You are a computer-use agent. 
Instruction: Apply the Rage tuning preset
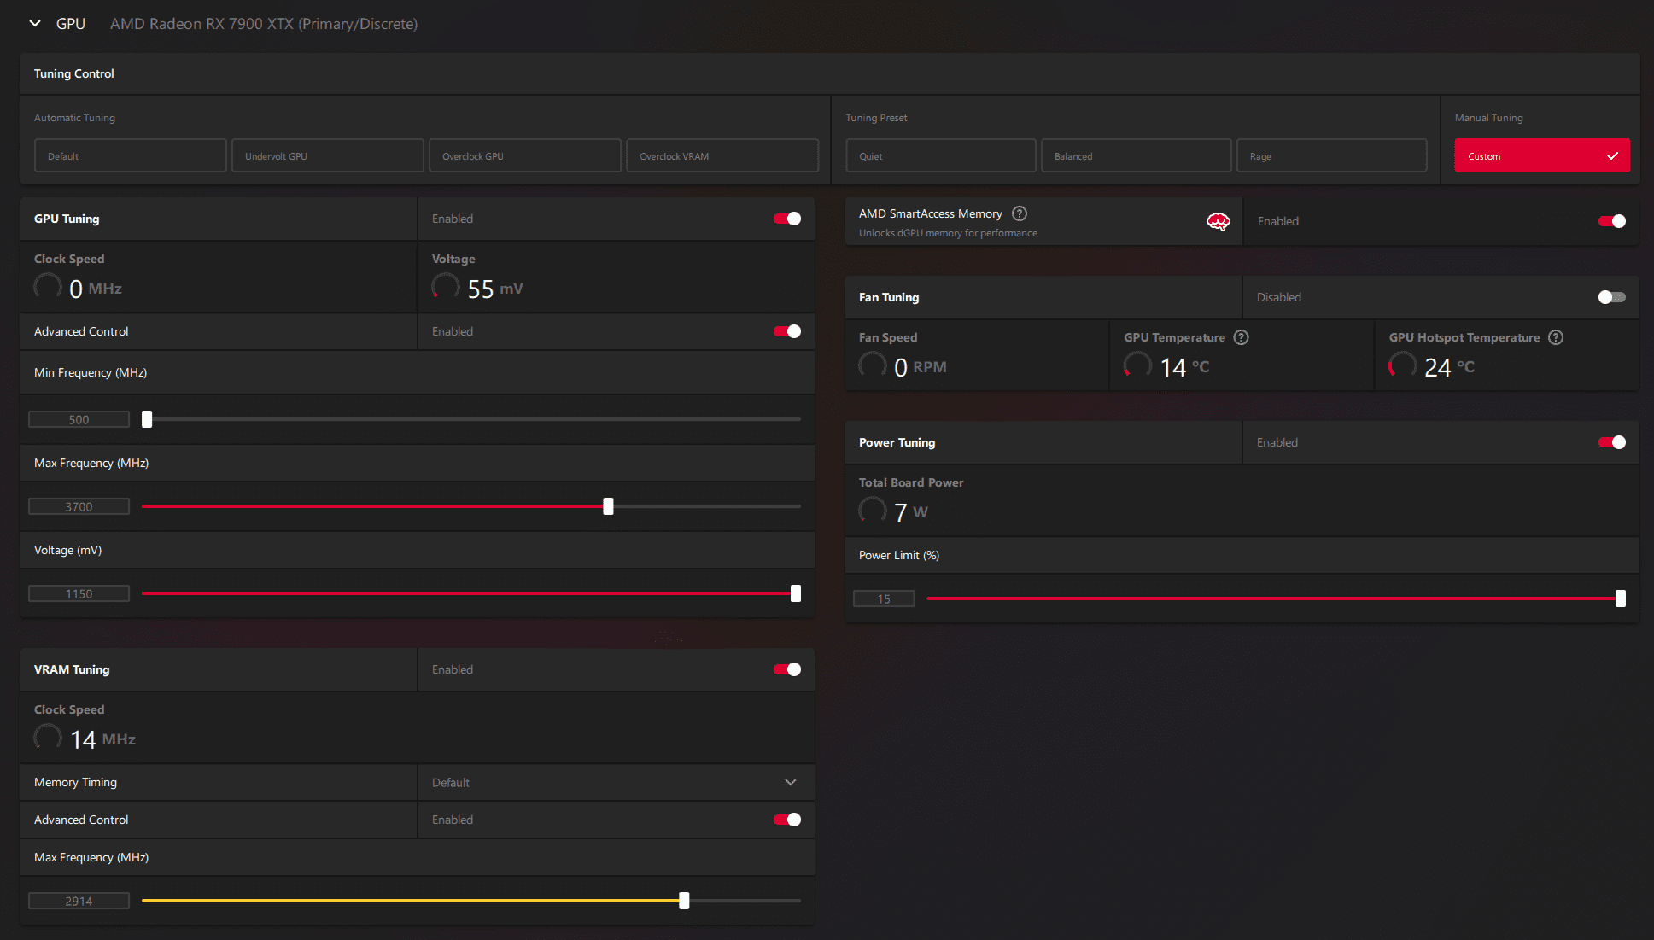click(x=1332, y=156)
